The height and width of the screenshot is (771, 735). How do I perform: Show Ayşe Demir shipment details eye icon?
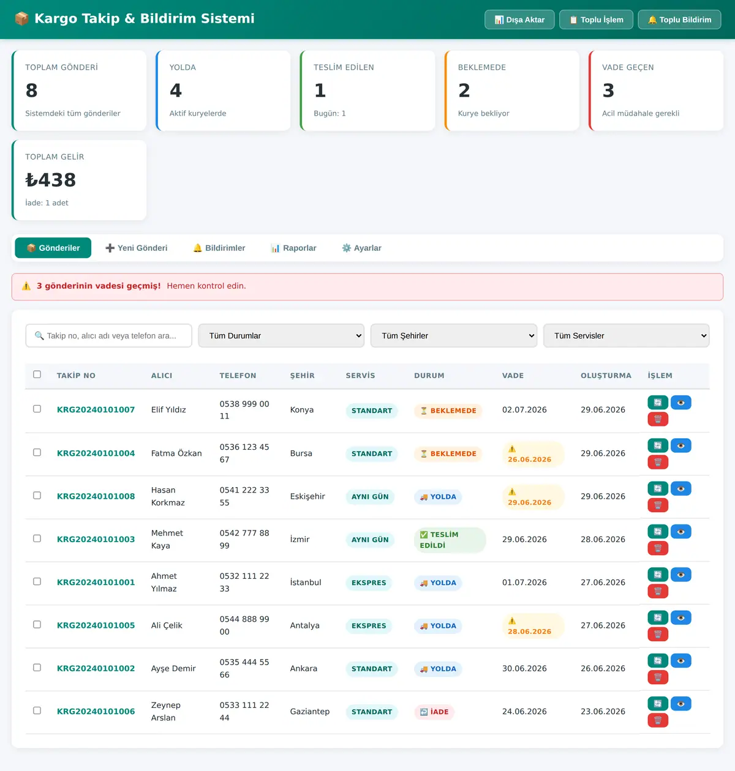pyautogui.click(x=681, y=661)
